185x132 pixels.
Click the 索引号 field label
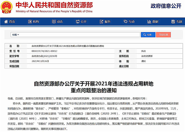click(x=15, y=51)
